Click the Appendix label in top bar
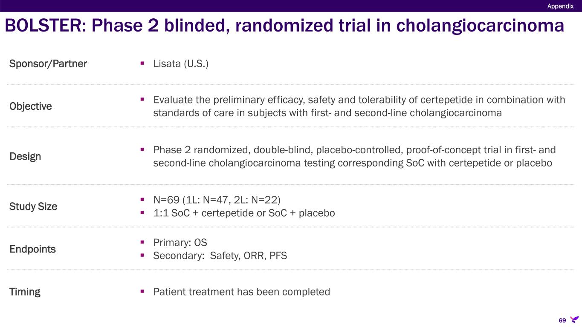This screenshot has width=582, height=327. (x=560, y=6)
